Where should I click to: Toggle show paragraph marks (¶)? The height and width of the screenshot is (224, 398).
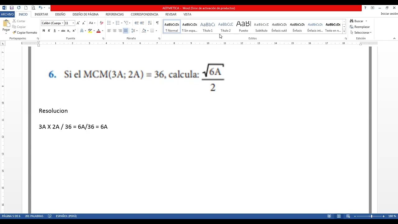click(x=157, y=23)
